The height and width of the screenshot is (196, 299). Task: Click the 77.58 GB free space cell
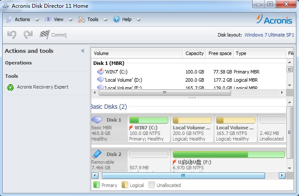coord(222,72)
